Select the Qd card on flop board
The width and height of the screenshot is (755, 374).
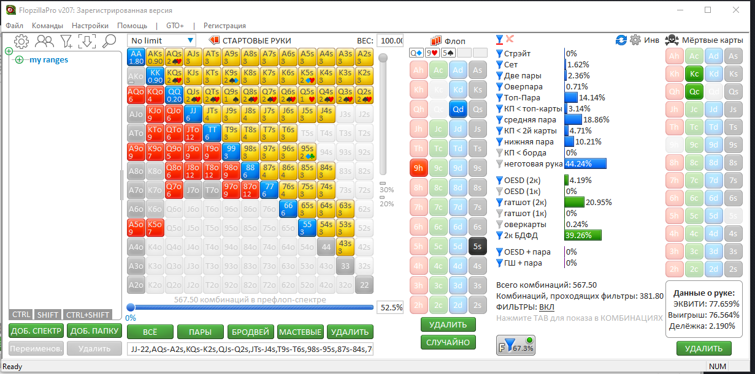pos(458,109)
